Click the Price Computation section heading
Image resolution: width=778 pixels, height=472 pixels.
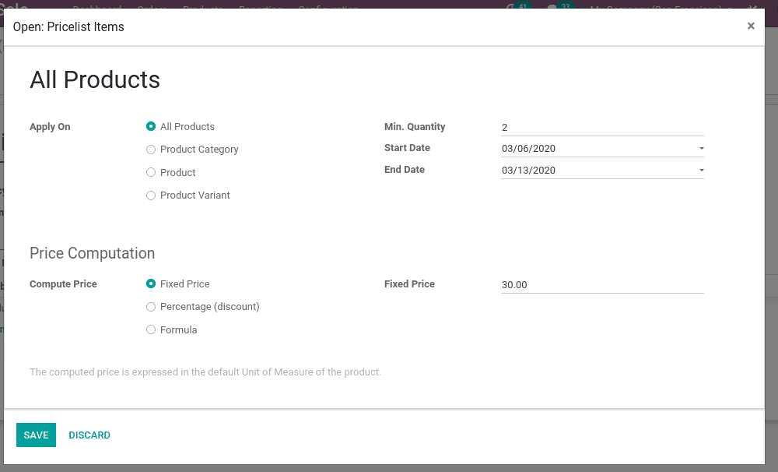[93, 253]
